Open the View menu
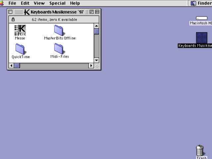Screen dimensions: 212x159 pyautogui.click(x=39, y=3)
